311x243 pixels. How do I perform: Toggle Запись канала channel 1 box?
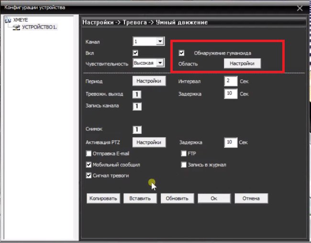click(137, 106)
